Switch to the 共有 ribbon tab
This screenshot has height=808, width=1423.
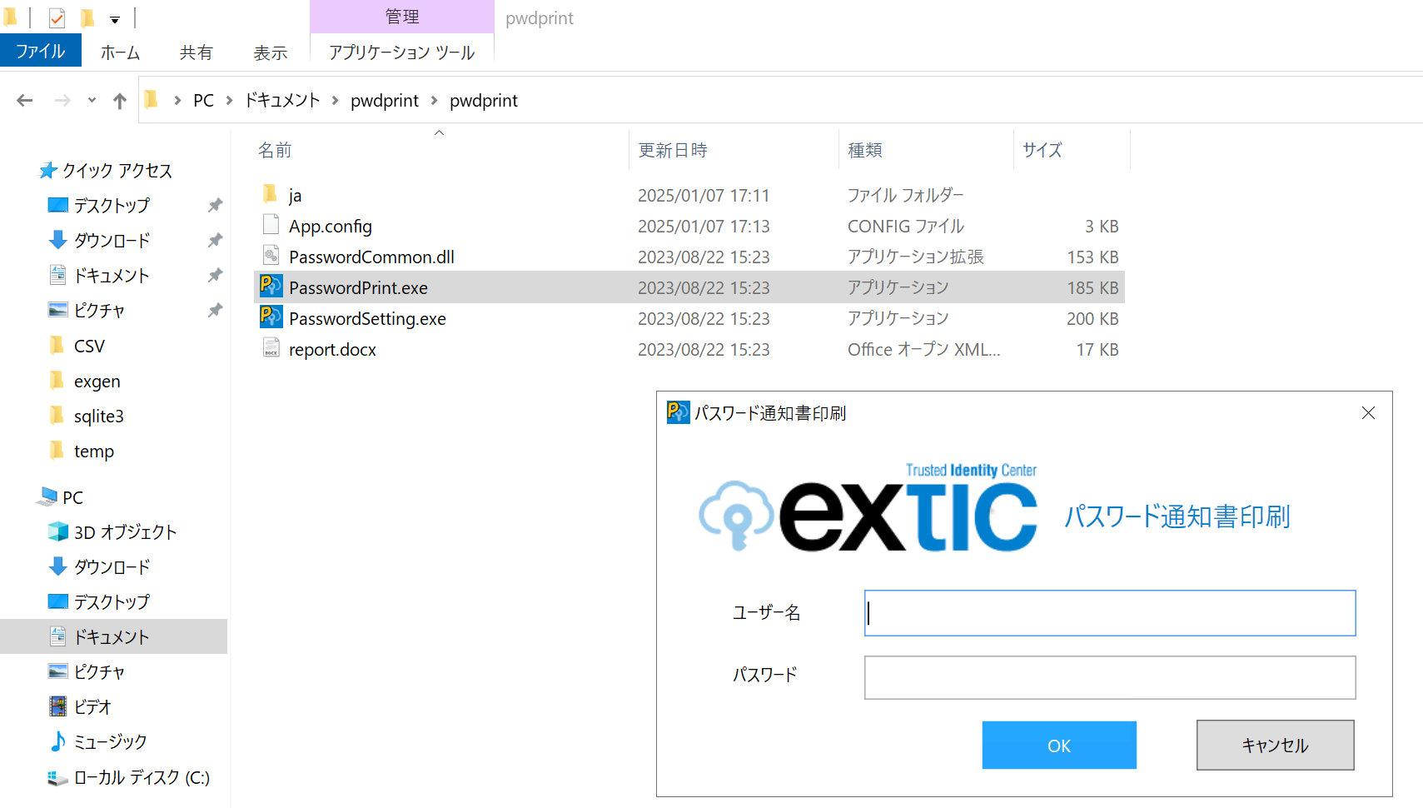pos(196,52)
